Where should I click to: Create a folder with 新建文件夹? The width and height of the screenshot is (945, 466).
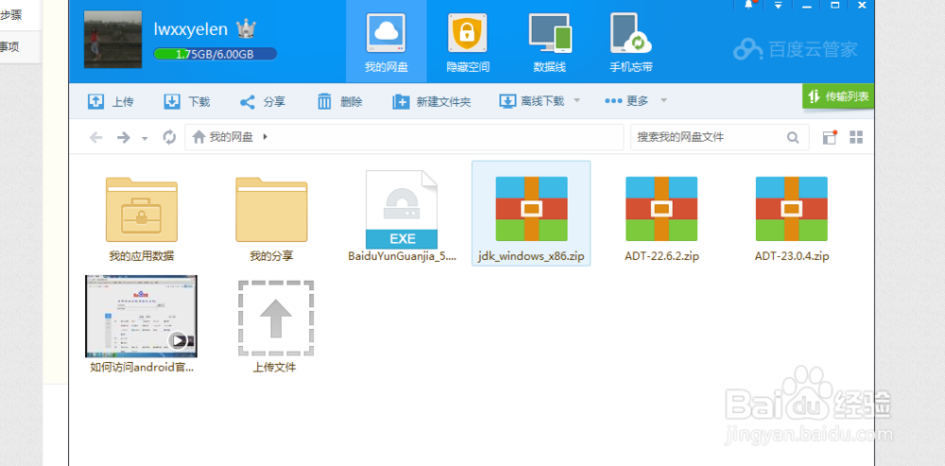pyautogui.click(x=432, y=101)
